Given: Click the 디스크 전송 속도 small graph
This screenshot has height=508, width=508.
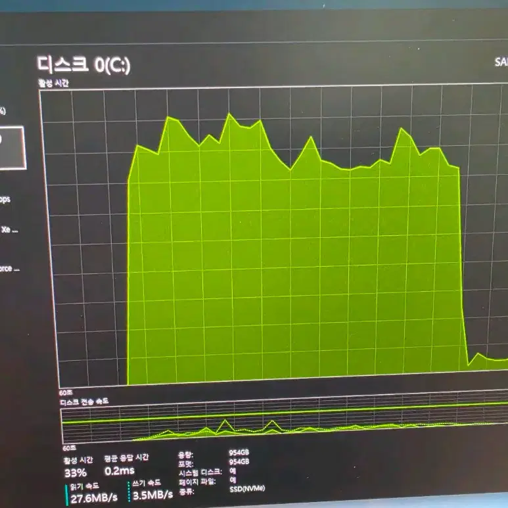Looking at the screenshot, I should pos(285,423).
